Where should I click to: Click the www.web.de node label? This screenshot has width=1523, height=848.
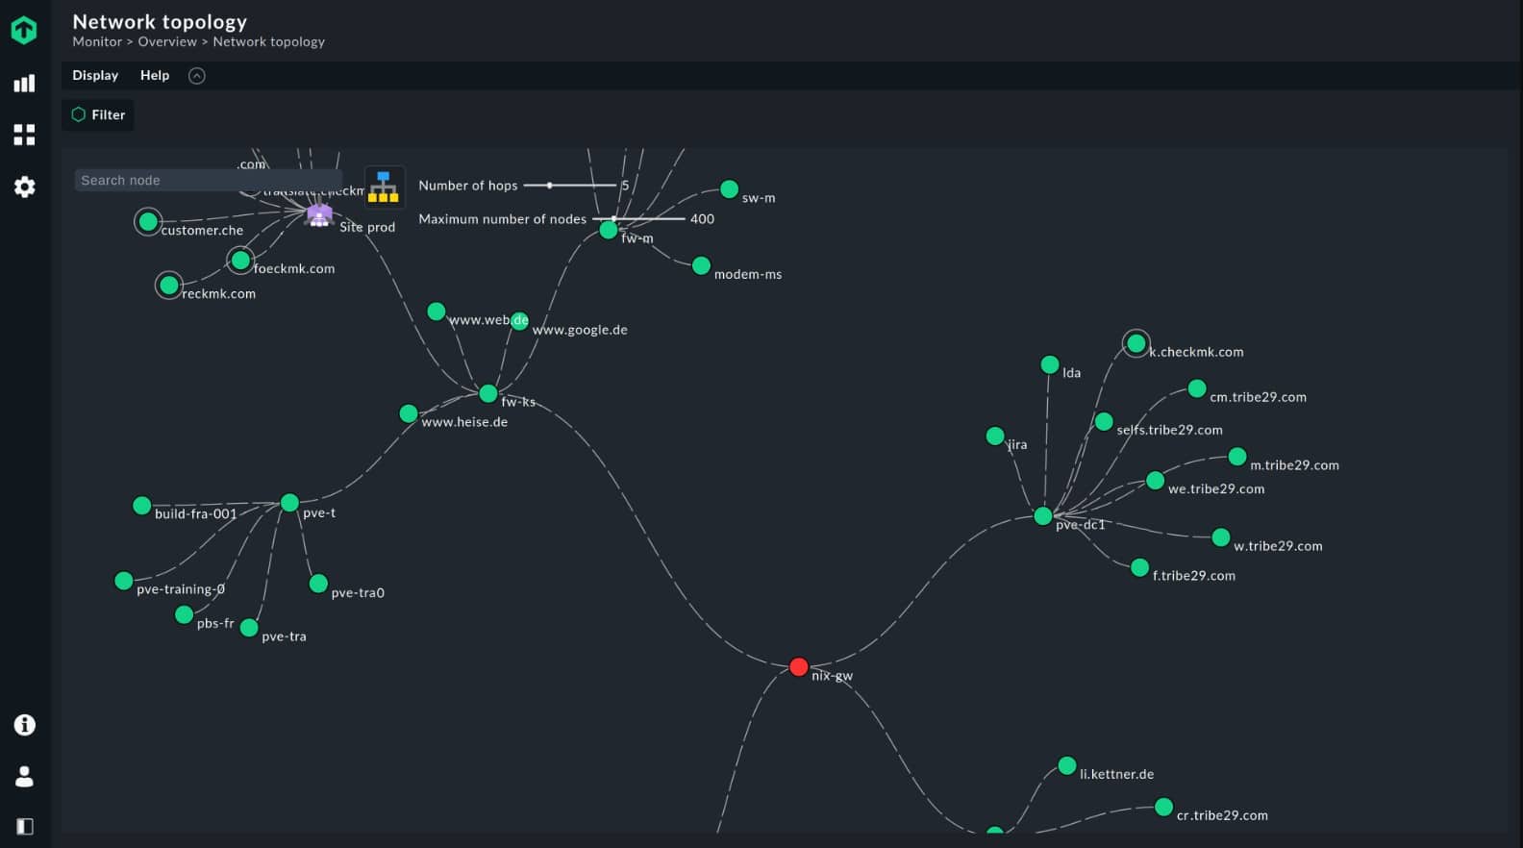(x=488, y=319)
